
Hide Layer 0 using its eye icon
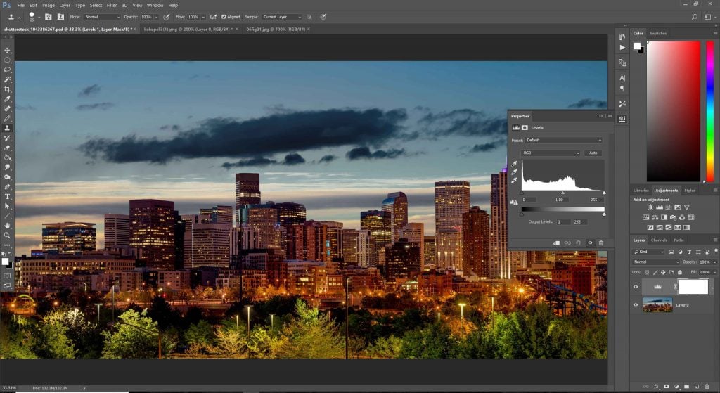tap(636, 304)
